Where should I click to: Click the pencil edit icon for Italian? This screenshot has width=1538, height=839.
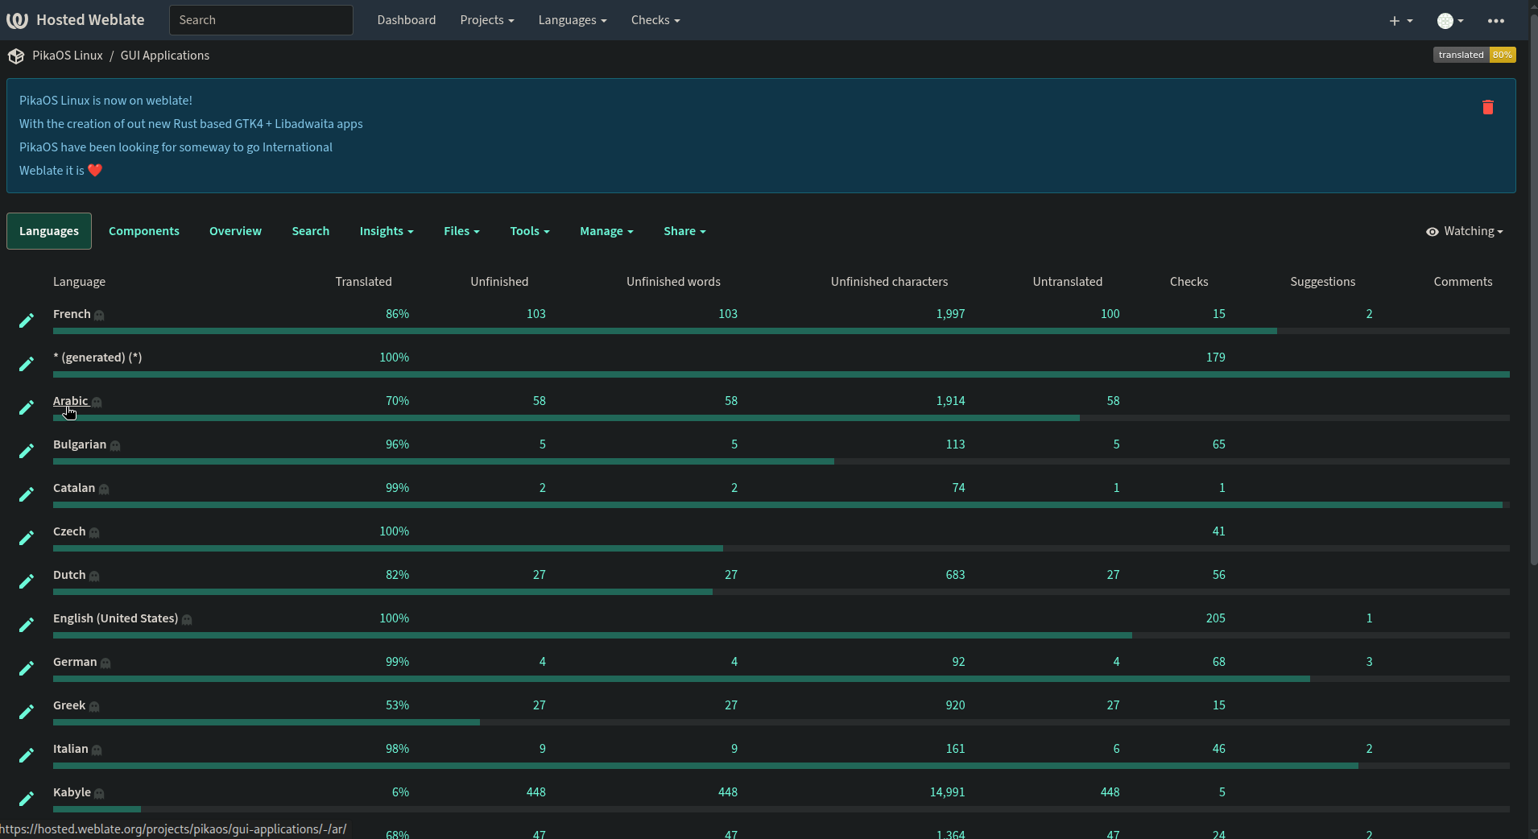(27, 755)
